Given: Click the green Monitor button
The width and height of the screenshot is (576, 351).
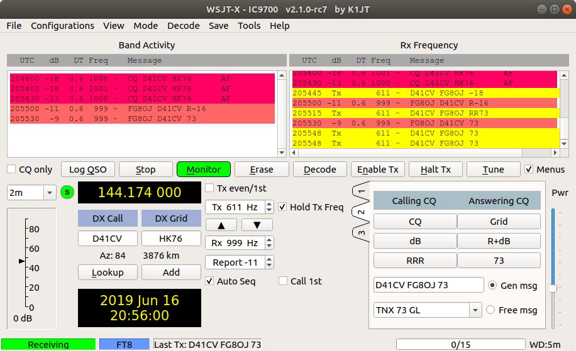Looking at the screenshot, I should pyautogui.click(x=204, y=170).
